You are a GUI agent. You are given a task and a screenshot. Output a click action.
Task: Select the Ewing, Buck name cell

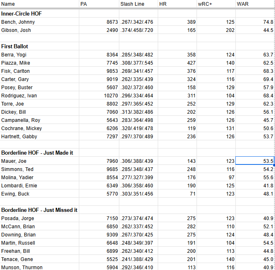click(40, 194)
